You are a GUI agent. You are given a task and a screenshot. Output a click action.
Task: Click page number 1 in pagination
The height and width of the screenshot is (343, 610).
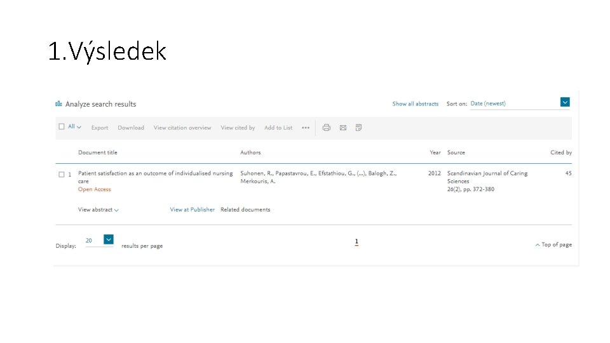point(356,241)
